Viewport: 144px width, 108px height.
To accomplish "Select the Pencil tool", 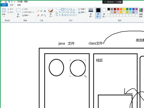I will [x=38, y=11].
